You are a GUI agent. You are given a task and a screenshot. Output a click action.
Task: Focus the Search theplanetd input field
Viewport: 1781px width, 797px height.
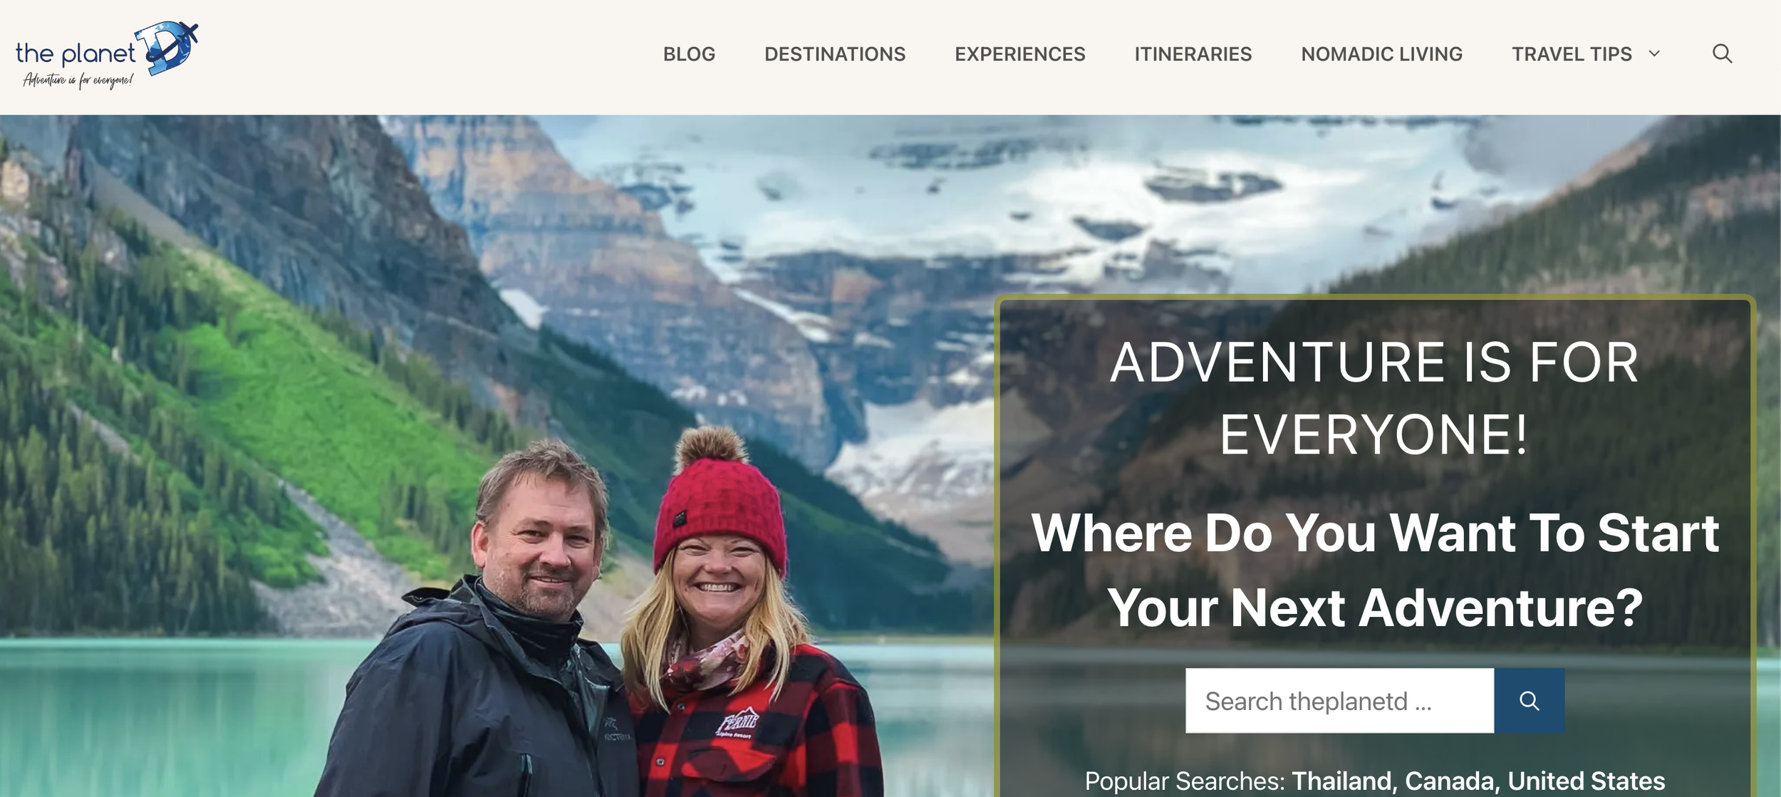(1339, 701)
